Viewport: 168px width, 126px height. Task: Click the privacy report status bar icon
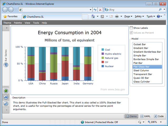coord(140,122)
